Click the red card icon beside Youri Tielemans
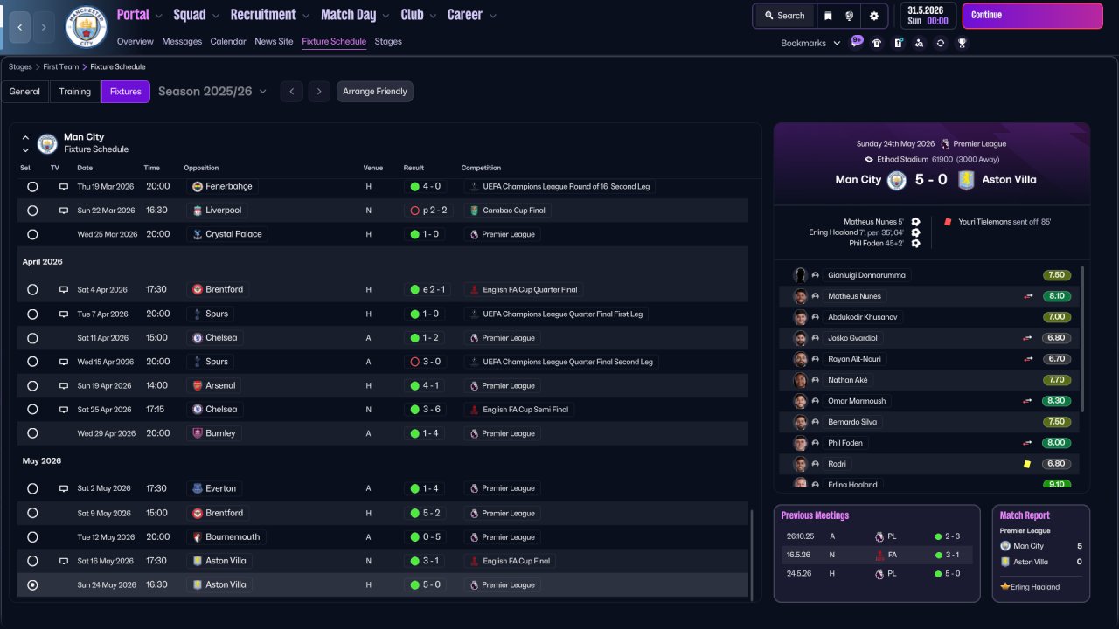 948,222
